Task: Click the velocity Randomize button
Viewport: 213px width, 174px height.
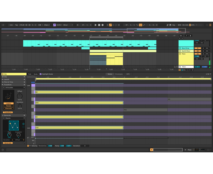Action: click(43, 146)
